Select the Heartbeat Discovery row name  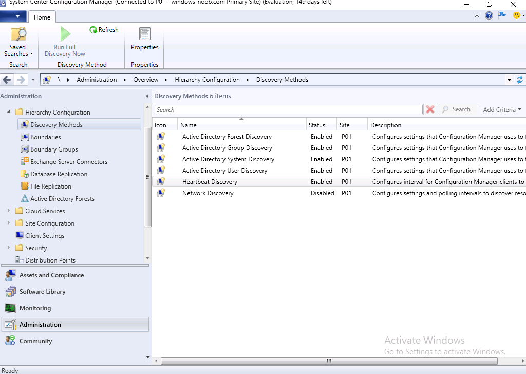(x=210, y=182)
